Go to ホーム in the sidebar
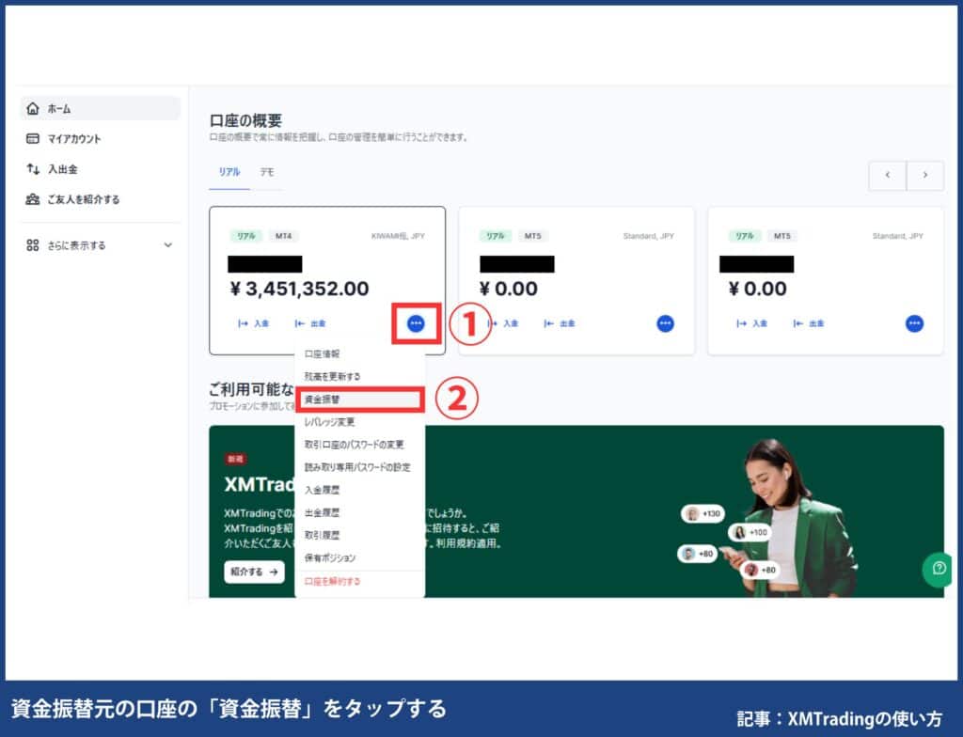 coord(101,109)
